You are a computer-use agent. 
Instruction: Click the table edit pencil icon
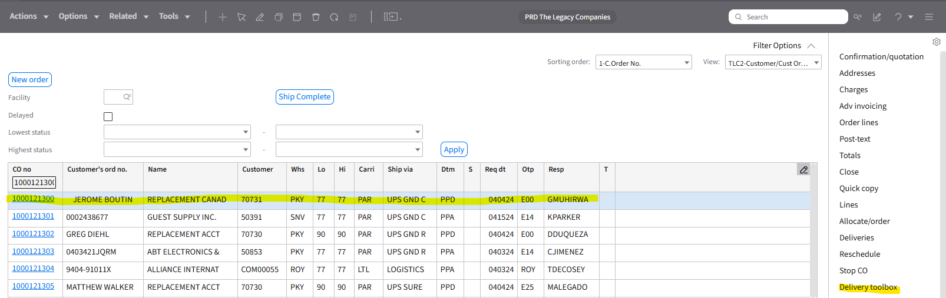click(x=803, y=169)
